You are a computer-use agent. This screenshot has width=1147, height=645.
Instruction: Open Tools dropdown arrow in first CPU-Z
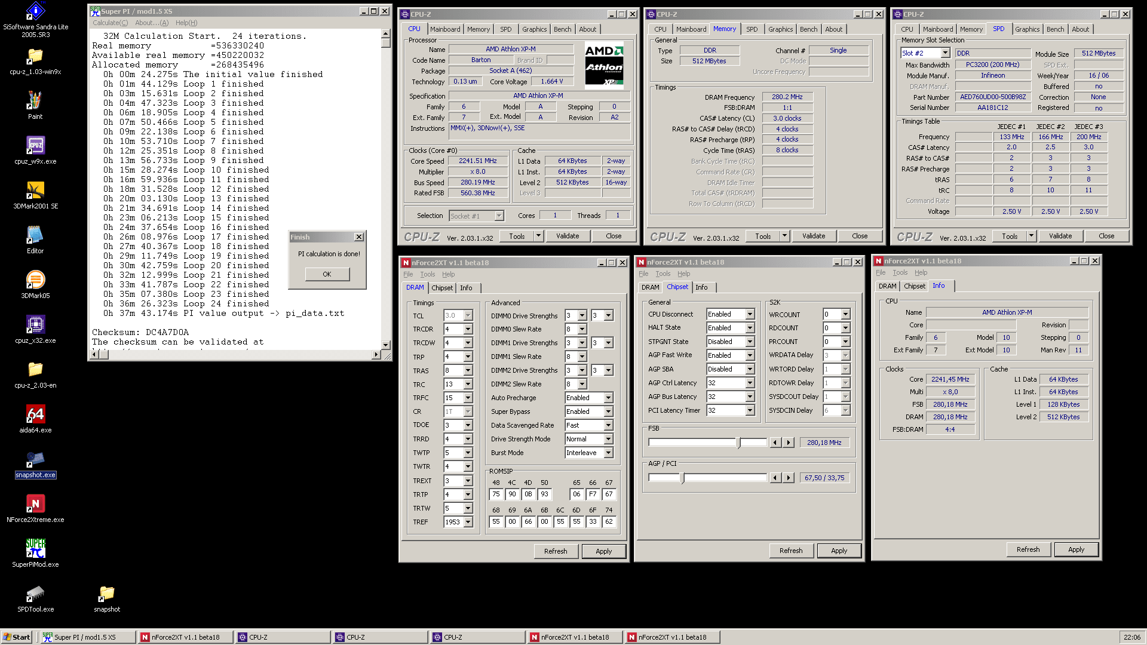538,236
